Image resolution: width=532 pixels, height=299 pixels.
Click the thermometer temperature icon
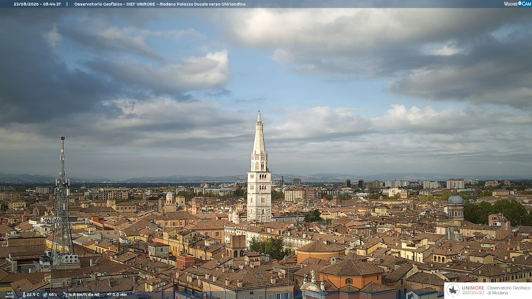(24, 295)
